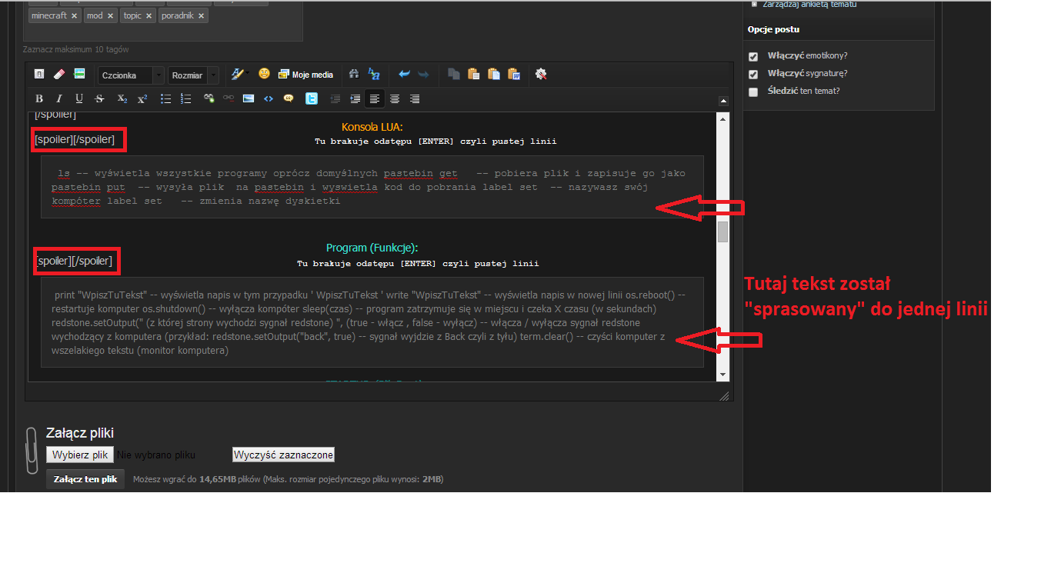Collapse the editor toolbar arrow
Screen dimensions: 1051x563
coord(722,100)
